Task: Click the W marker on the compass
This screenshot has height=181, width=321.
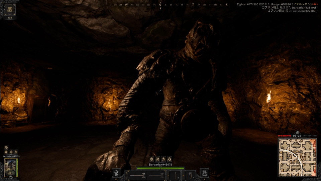Action: point(126,5)
